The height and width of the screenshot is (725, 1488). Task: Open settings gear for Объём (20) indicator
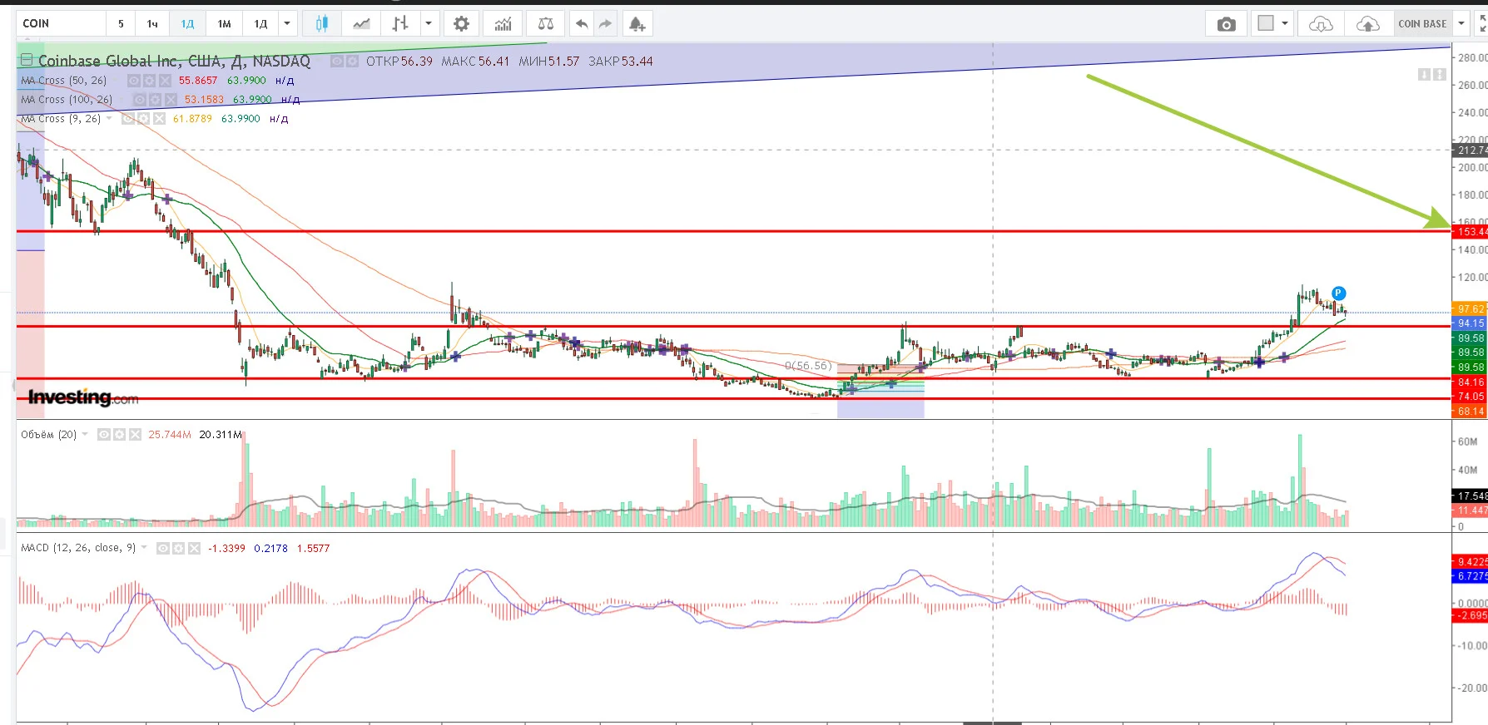pos(119,435)
